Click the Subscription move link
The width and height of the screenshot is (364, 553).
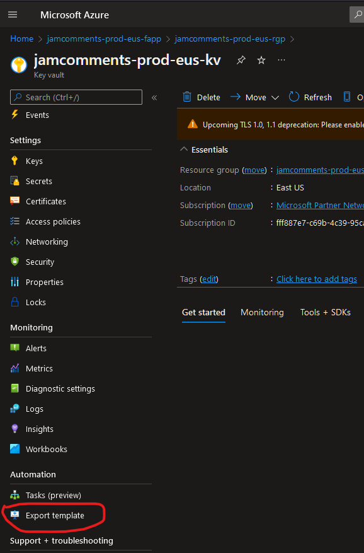(x=241, y=206)
